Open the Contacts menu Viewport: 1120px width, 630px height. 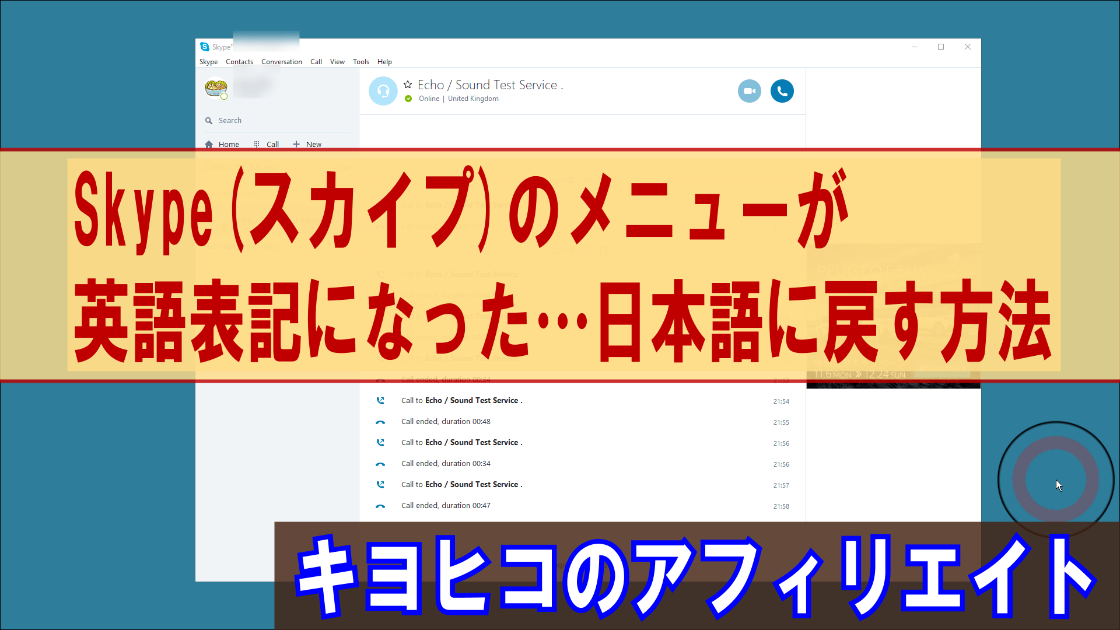pyautogui.click(x=239, y=62)
